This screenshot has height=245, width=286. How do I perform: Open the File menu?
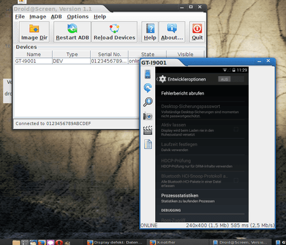(x=20, y=17)
